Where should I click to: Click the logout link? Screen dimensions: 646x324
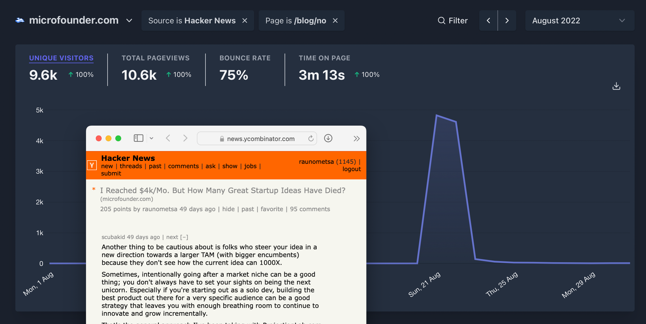tap(351, 169)
